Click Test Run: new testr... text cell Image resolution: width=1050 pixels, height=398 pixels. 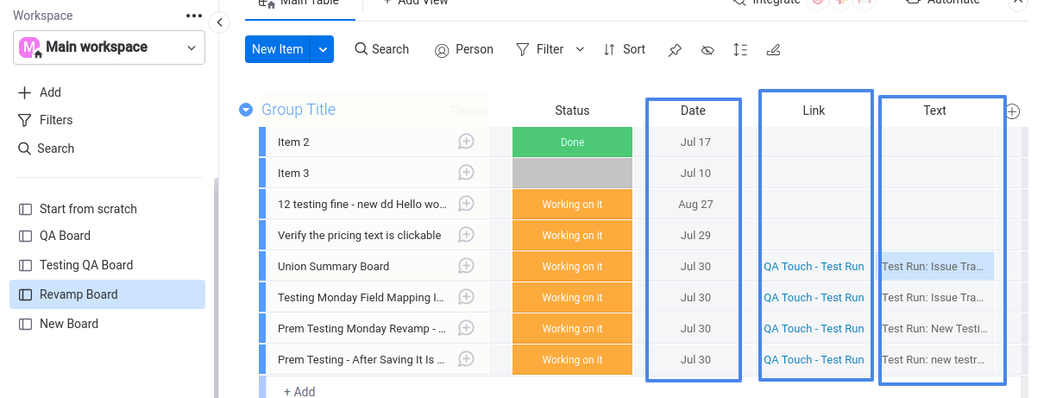pos(935,360)
